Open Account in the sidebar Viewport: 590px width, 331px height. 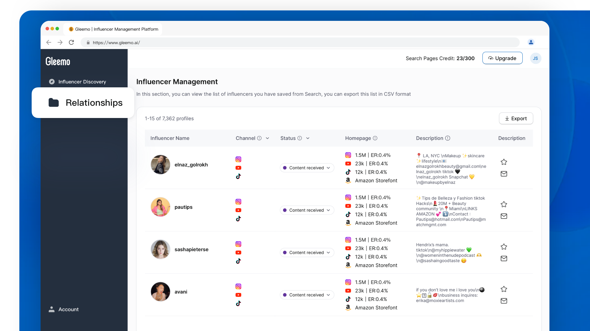point(68,309)
